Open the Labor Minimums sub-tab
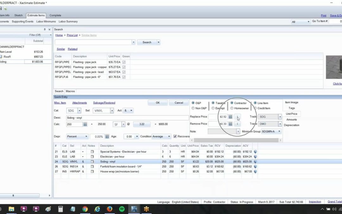 point(46,22)
